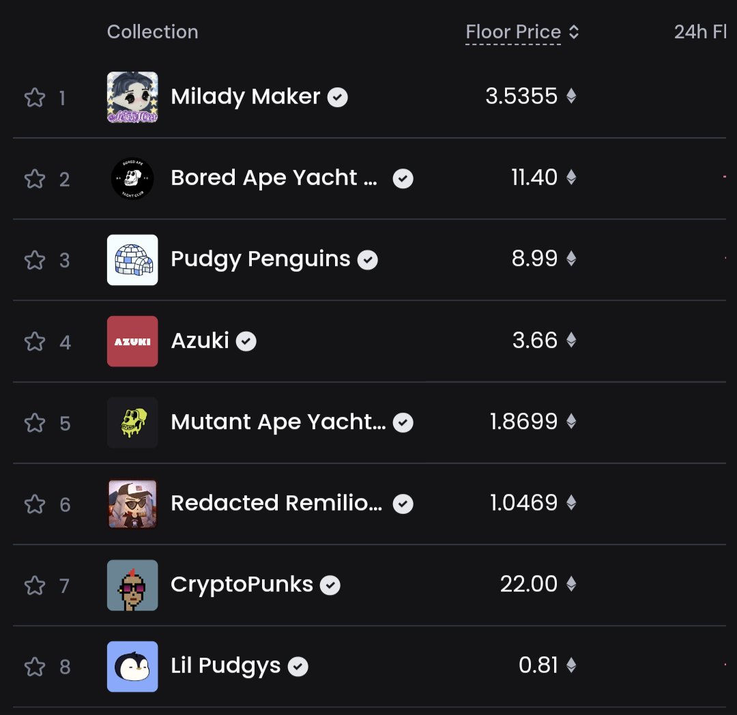Click the ETH symbol next to 22.00
737x715 pixels.
coord(571,584)
